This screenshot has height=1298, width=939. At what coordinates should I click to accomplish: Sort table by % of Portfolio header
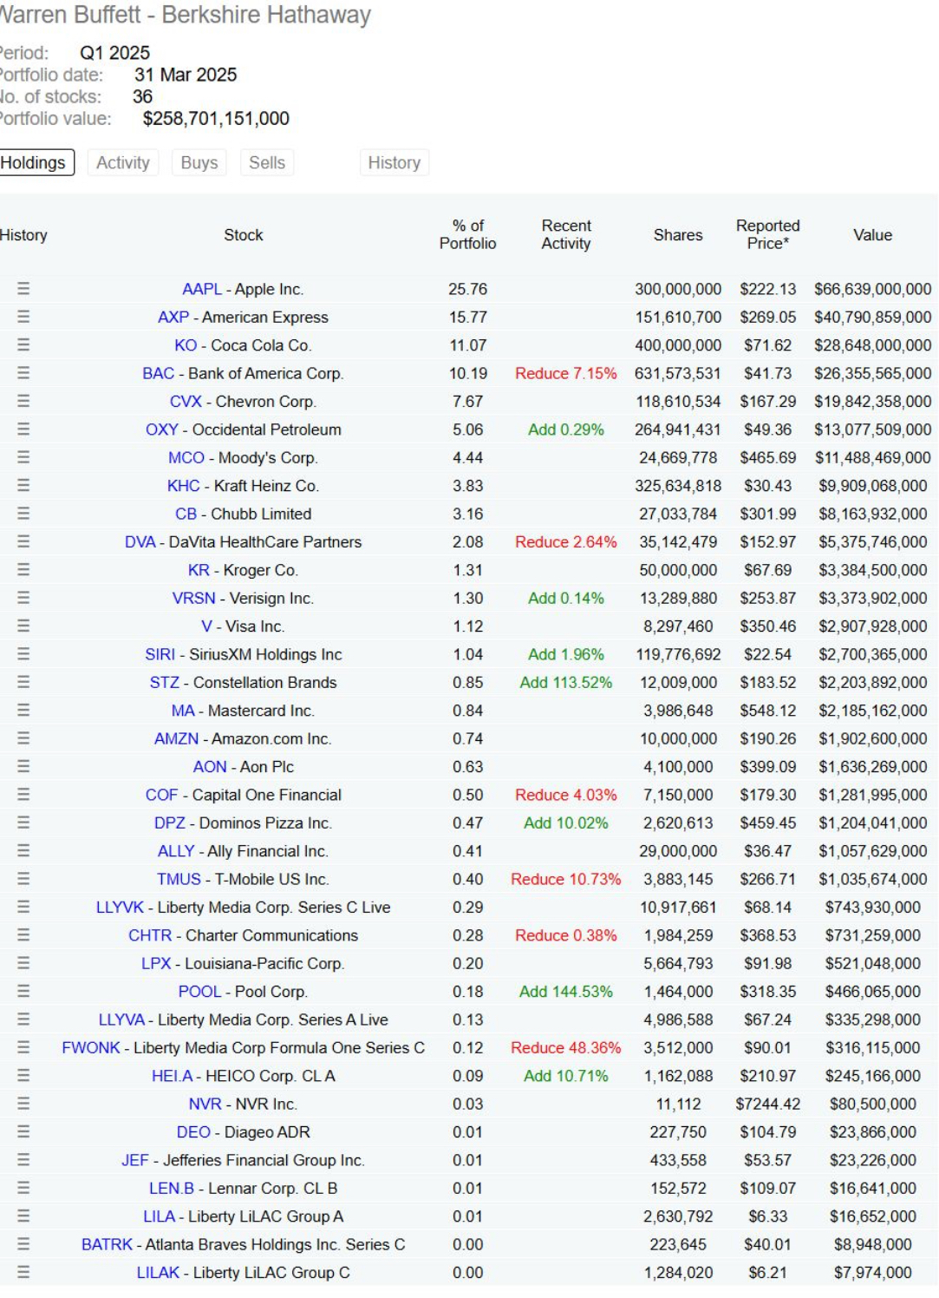[468, 235]
